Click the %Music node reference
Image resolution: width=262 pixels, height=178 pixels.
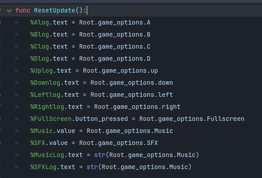pos(42,131)
